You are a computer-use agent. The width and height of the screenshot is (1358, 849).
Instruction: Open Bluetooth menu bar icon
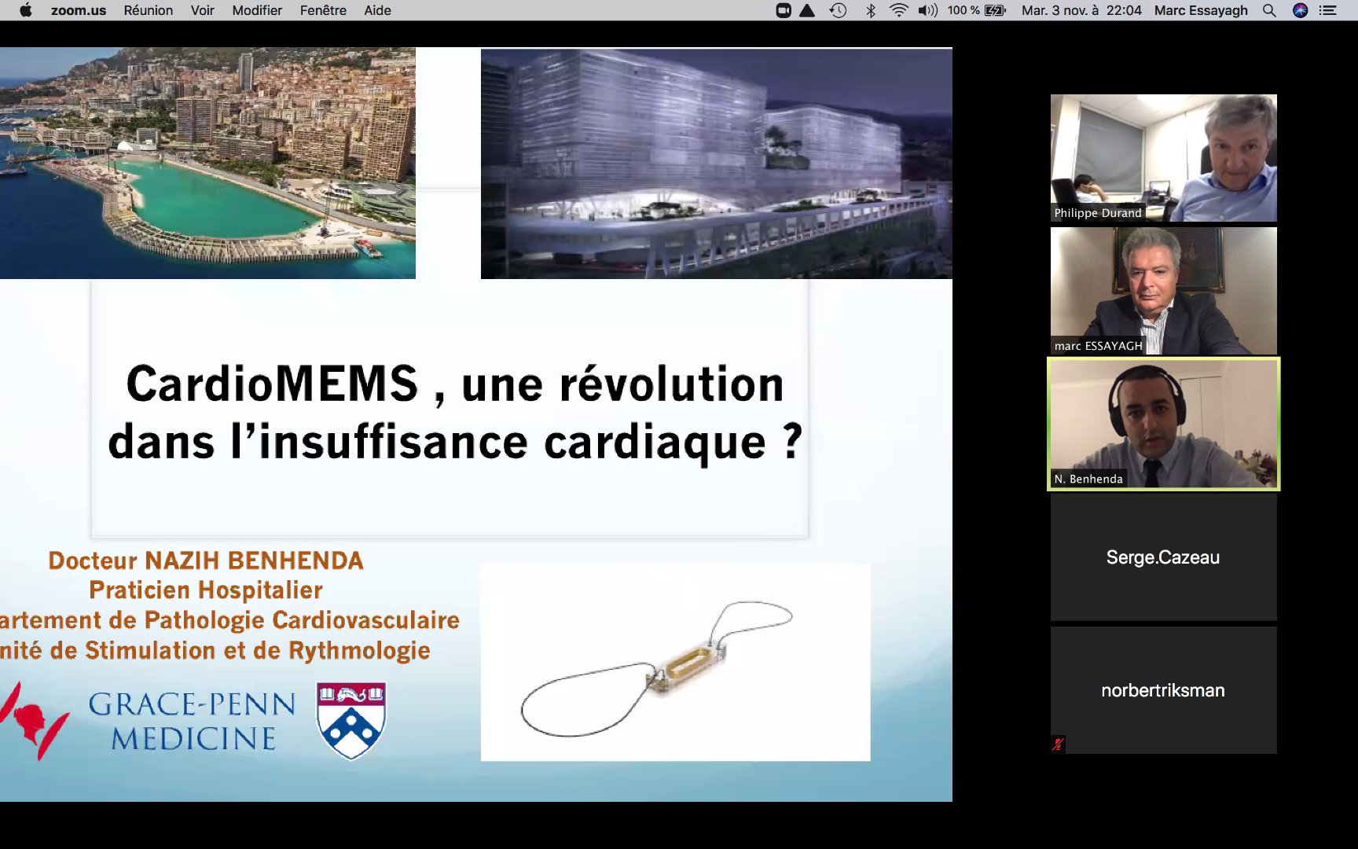(x=870, y=10)
